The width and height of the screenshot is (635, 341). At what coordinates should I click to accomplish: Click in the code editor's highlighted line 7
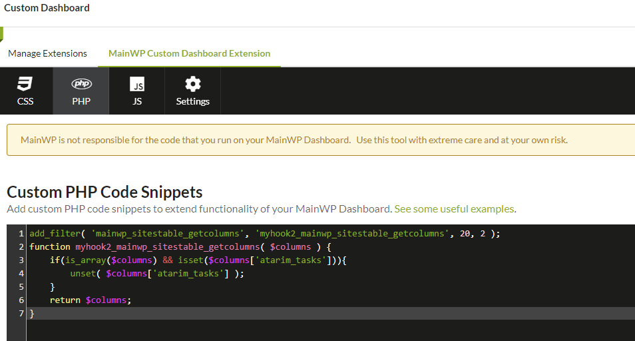tap(330, 314)
